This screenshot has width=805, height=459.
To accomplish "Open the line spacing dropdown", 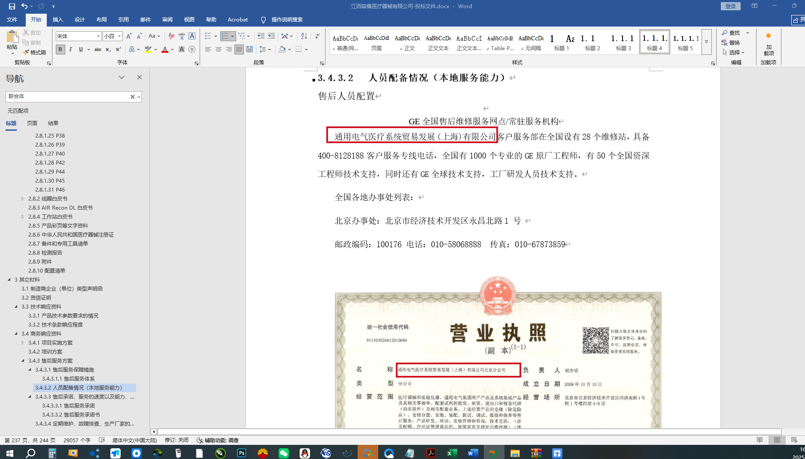I will click(x=265, y=50).
